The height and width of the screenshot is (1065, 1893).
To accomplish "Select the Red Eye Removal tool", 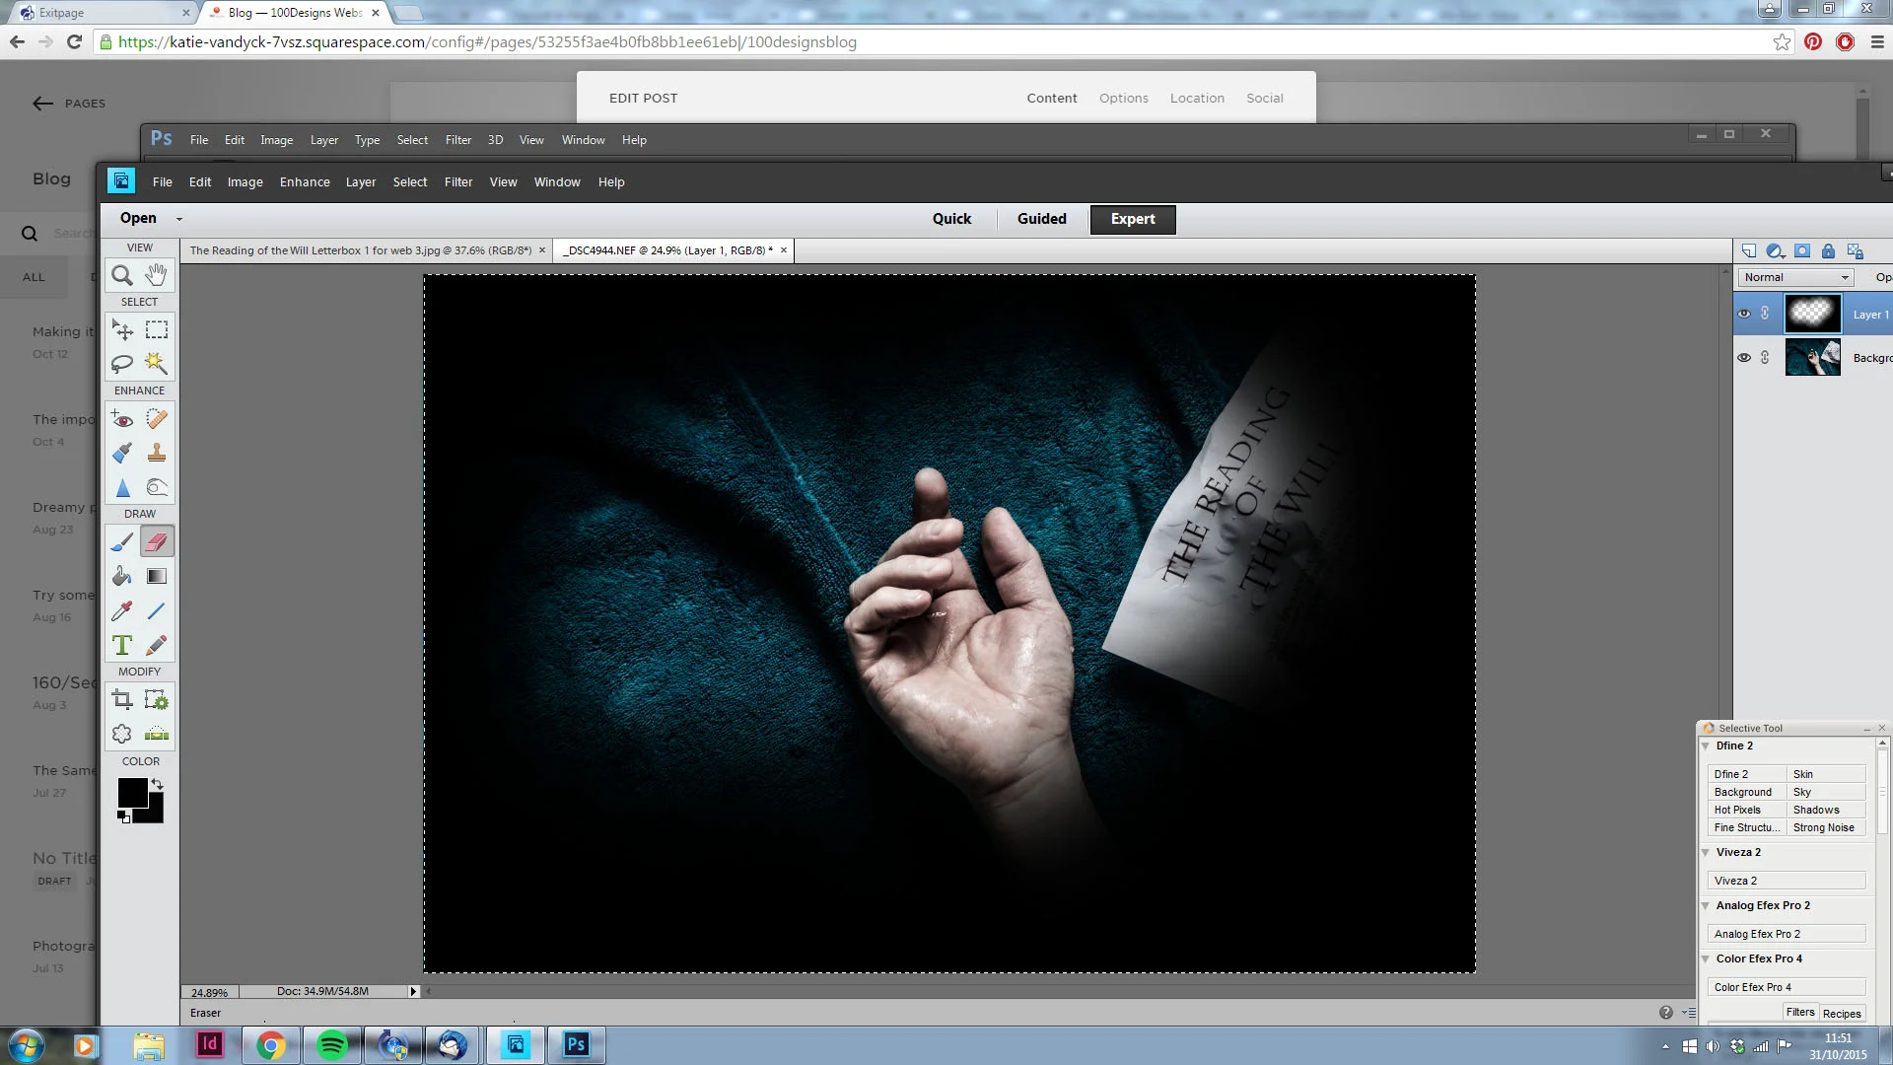I will pyautogui.click(x=122, y=420).
